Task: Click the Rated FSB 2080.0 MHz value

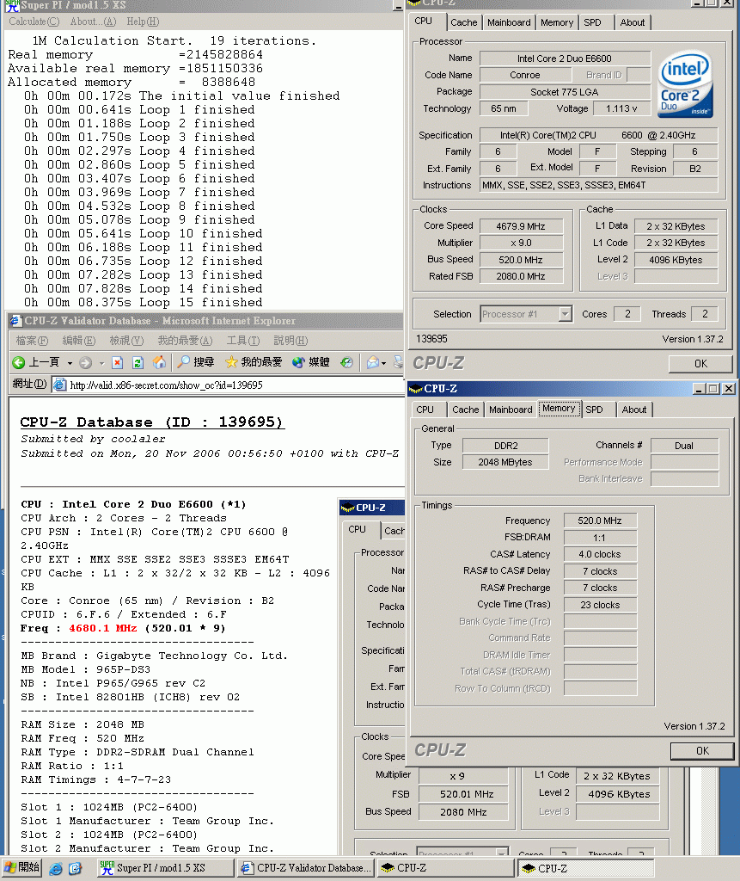Action: tap(521, 276)
